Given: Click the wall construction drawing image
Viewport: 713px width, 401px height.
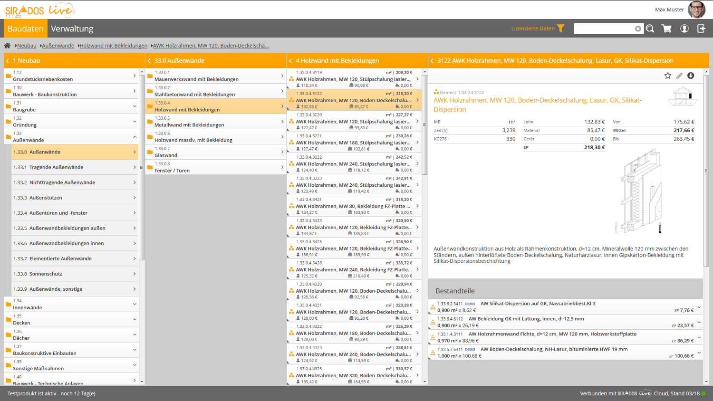Looking at the screenshot, I should 641,192.
